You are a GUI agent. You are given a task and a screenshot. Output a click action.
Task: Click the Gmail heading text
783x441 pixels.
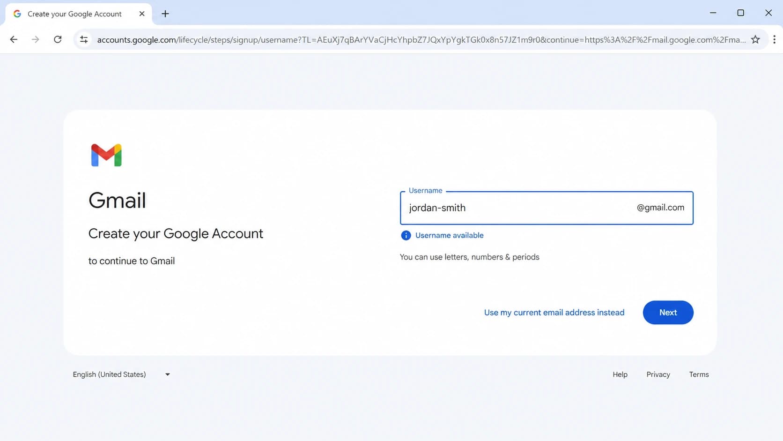coord(117,201)
